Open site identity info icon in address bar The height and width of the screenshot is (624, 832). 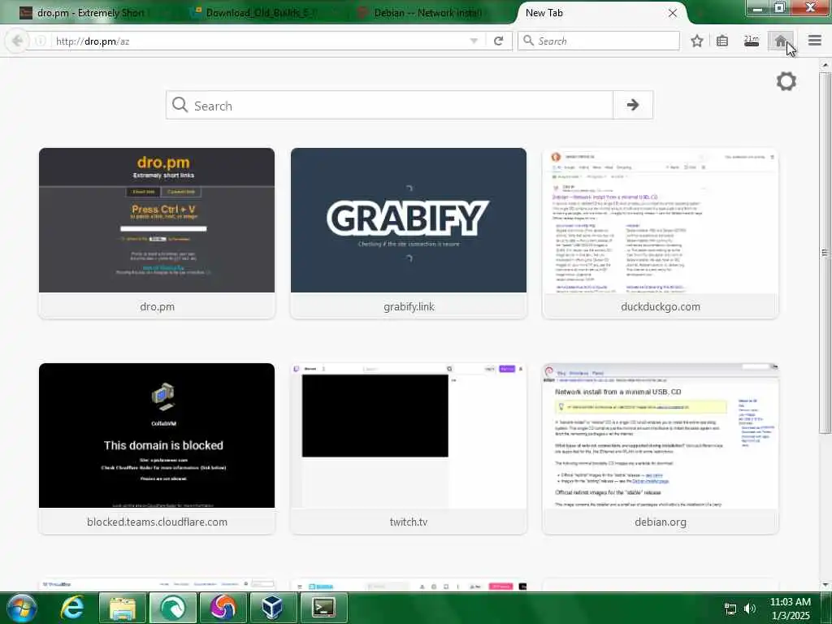(41, 41)
